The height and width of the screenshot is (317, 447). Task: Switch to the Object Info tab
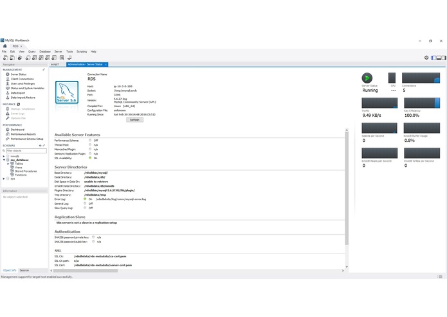(10, 270)
